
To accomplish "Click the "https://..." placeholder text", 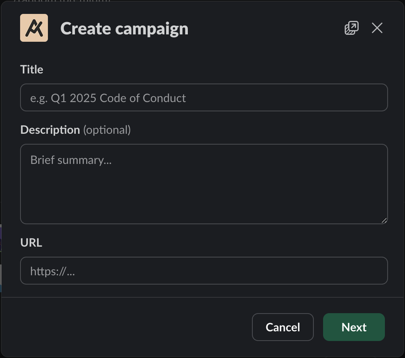I will point(53,271).
